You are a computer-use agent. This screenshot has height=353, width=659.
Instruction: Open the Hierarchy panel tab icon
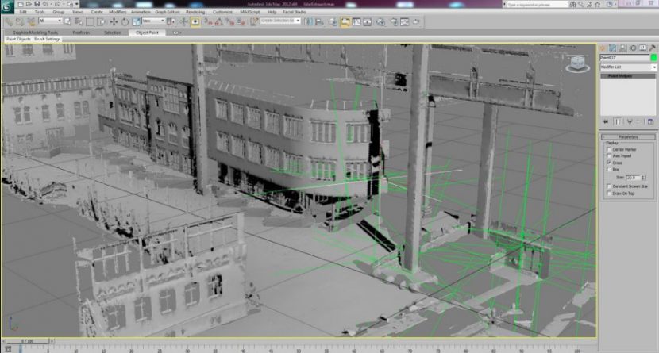click(x=621, y=49)
